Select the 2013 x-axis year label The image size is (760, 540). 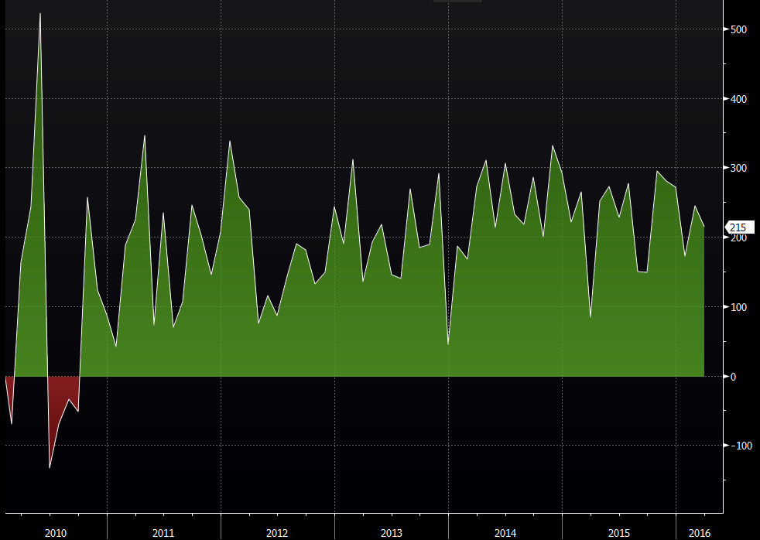[391, 533]
